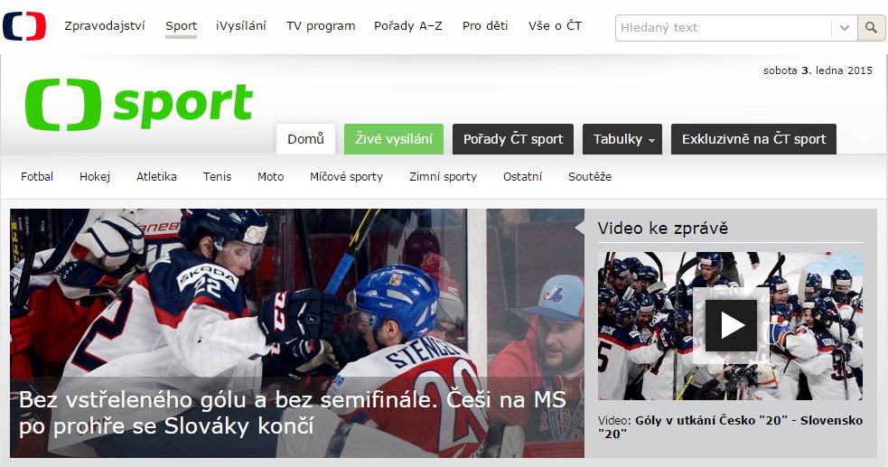Open the headline article about Češi na MS
Image resolution: width=888 pixels, height=467 pixels.
coord(292,413)
